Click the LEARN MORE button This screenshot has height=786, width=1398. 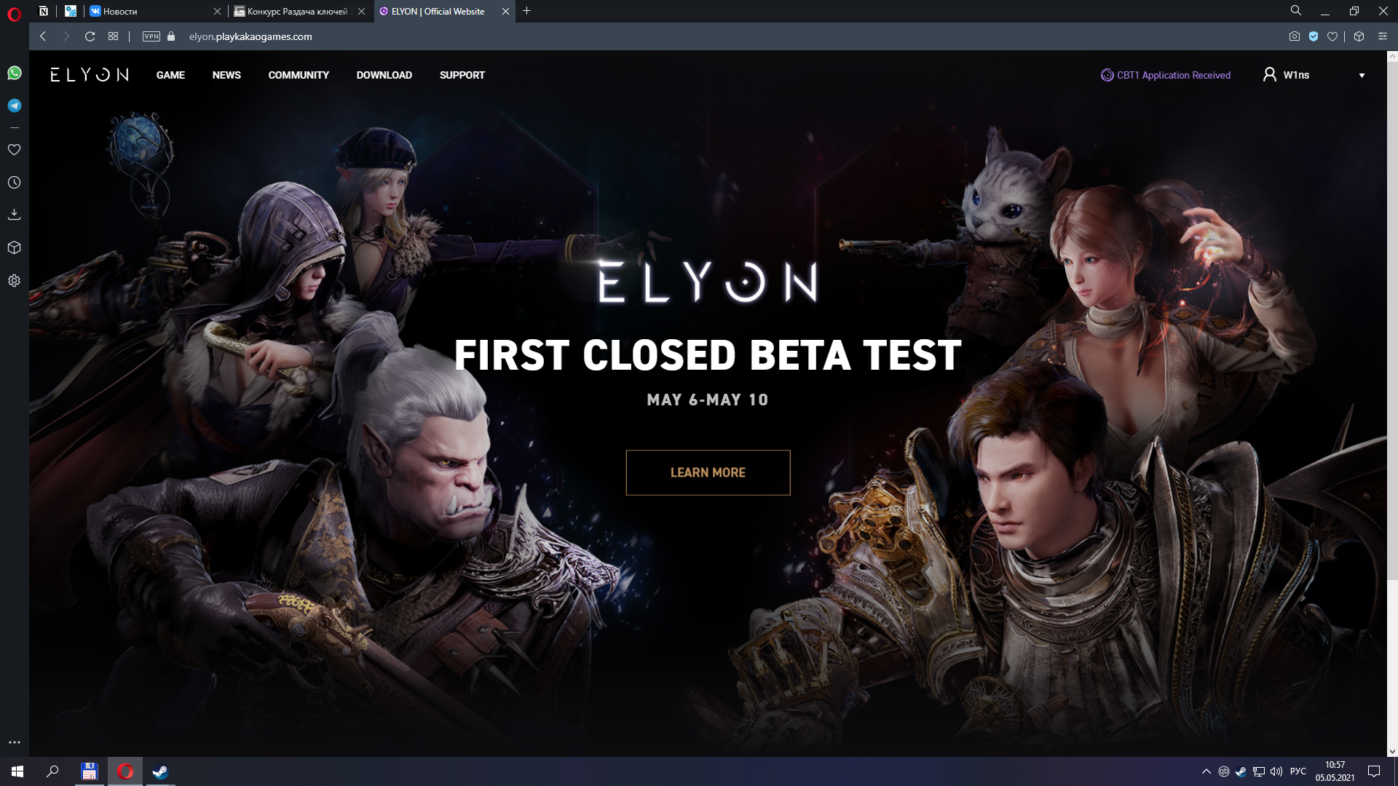(708, 472)
